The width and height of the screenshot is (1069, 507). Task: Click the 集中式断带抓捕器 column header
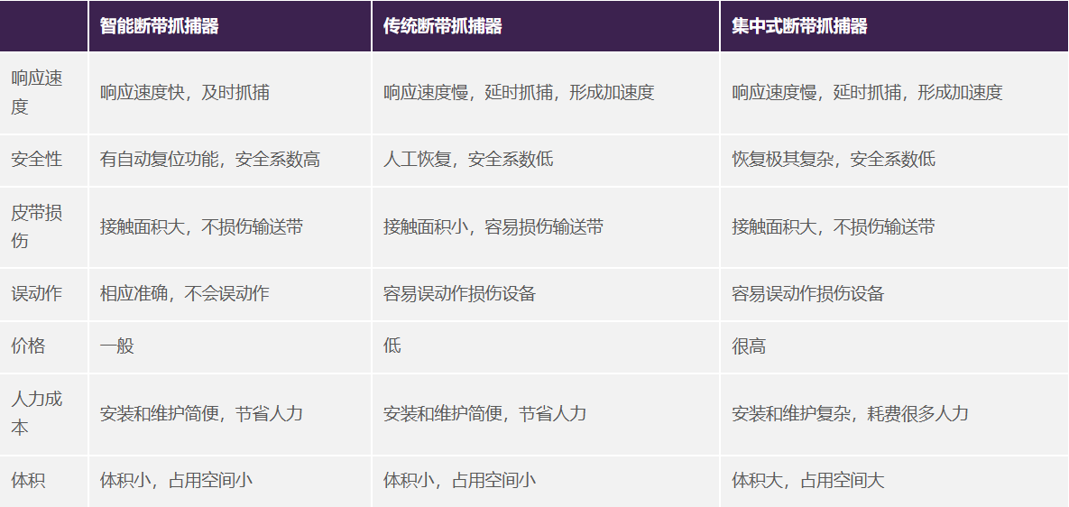pos(895,26)
